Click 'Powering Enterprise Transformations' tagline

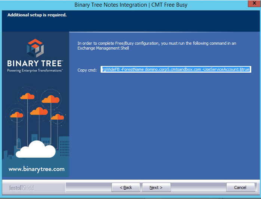(35, 70)
